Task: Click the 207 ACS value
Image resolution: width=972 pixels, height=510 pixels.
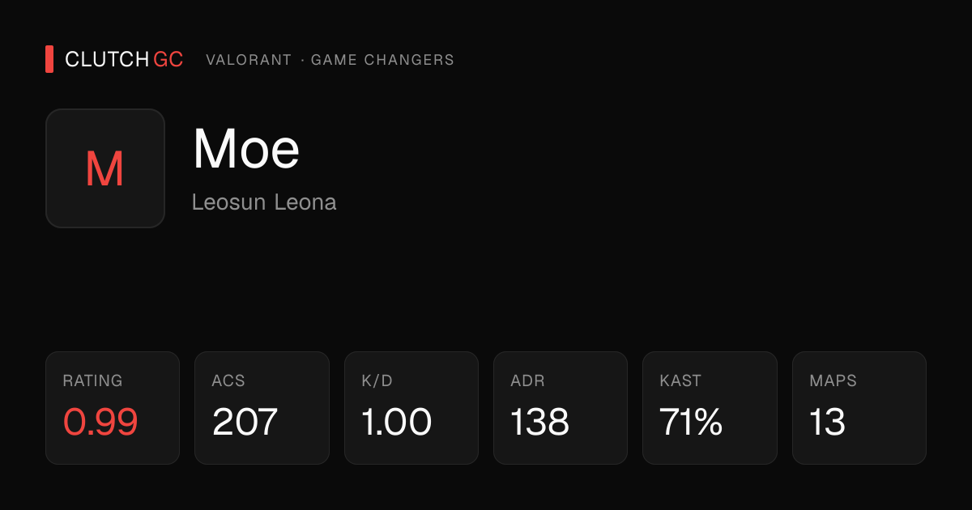Action: (245, 422)
